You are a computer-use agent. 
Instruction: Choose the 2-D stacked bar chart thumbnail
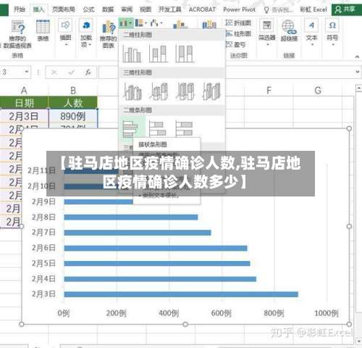click(x=159, y=128)
